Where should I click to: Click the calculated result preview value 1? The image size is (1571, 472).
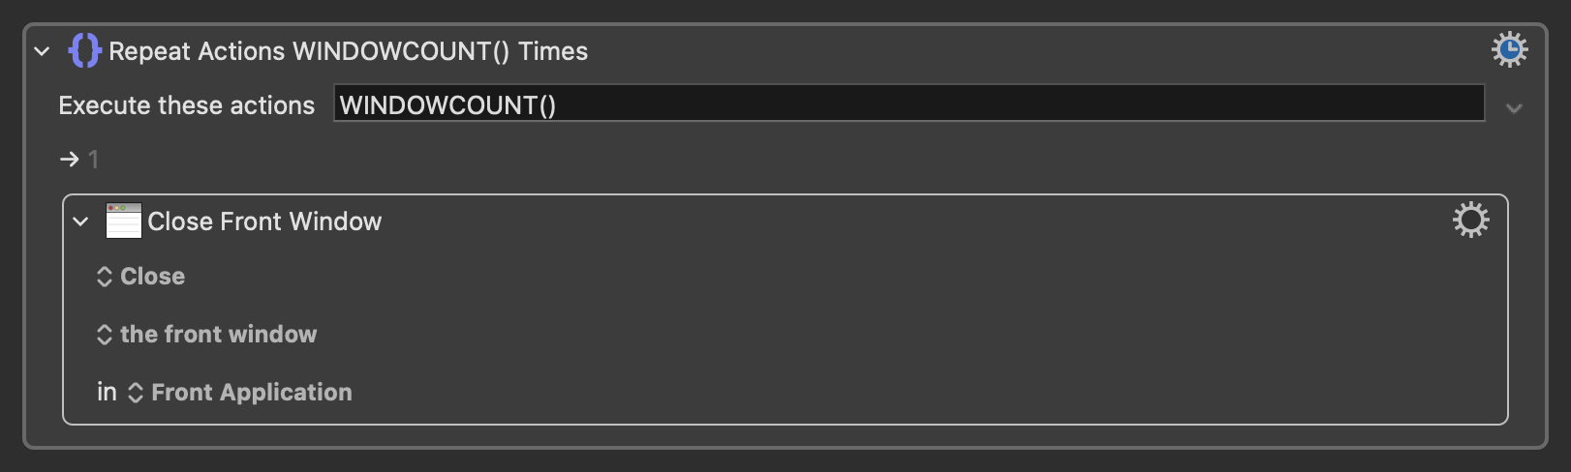[94, 160]
